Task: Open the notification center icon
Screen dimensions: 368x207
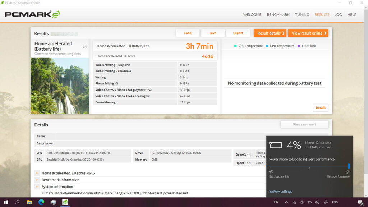Action: (x=360, y=202)
